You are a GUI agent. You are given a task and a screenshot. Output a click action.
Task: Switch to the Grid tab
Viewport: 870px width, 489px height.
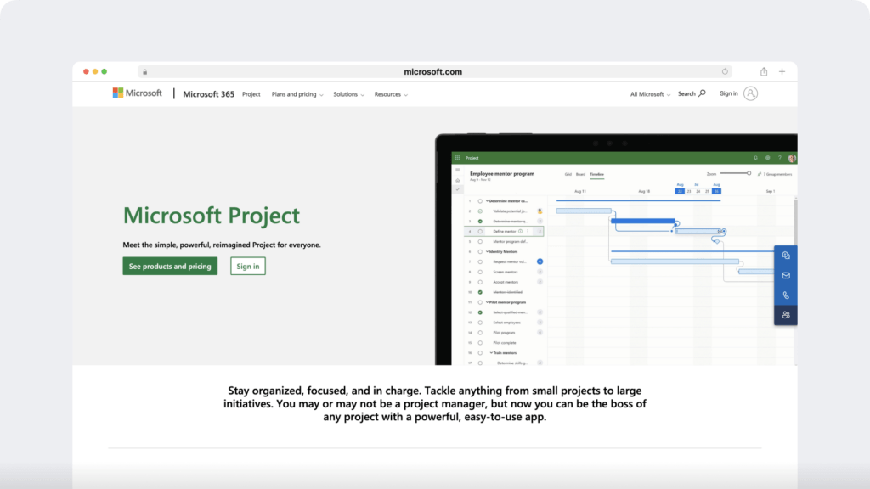[568, 172]
